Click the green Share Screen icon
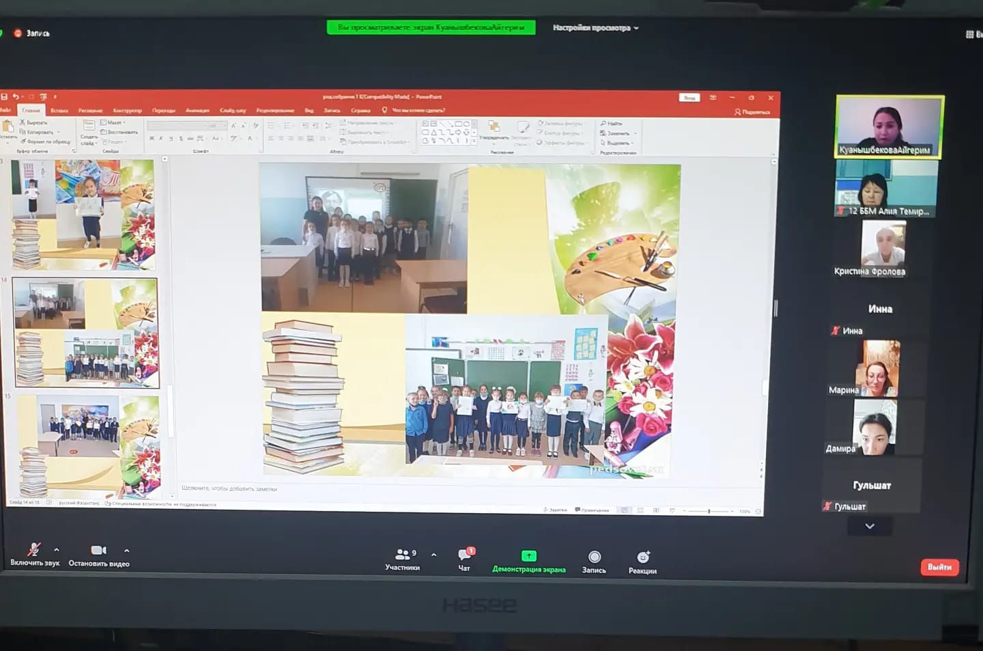This screenshot has height=651, width=983. (528, 556)
